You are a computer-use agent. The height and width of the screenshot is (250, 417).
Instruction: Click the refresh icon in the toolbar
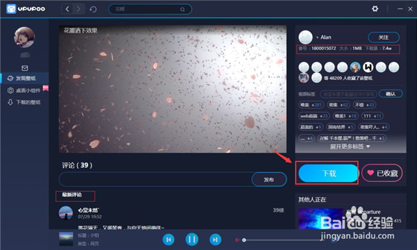point(93,9)
